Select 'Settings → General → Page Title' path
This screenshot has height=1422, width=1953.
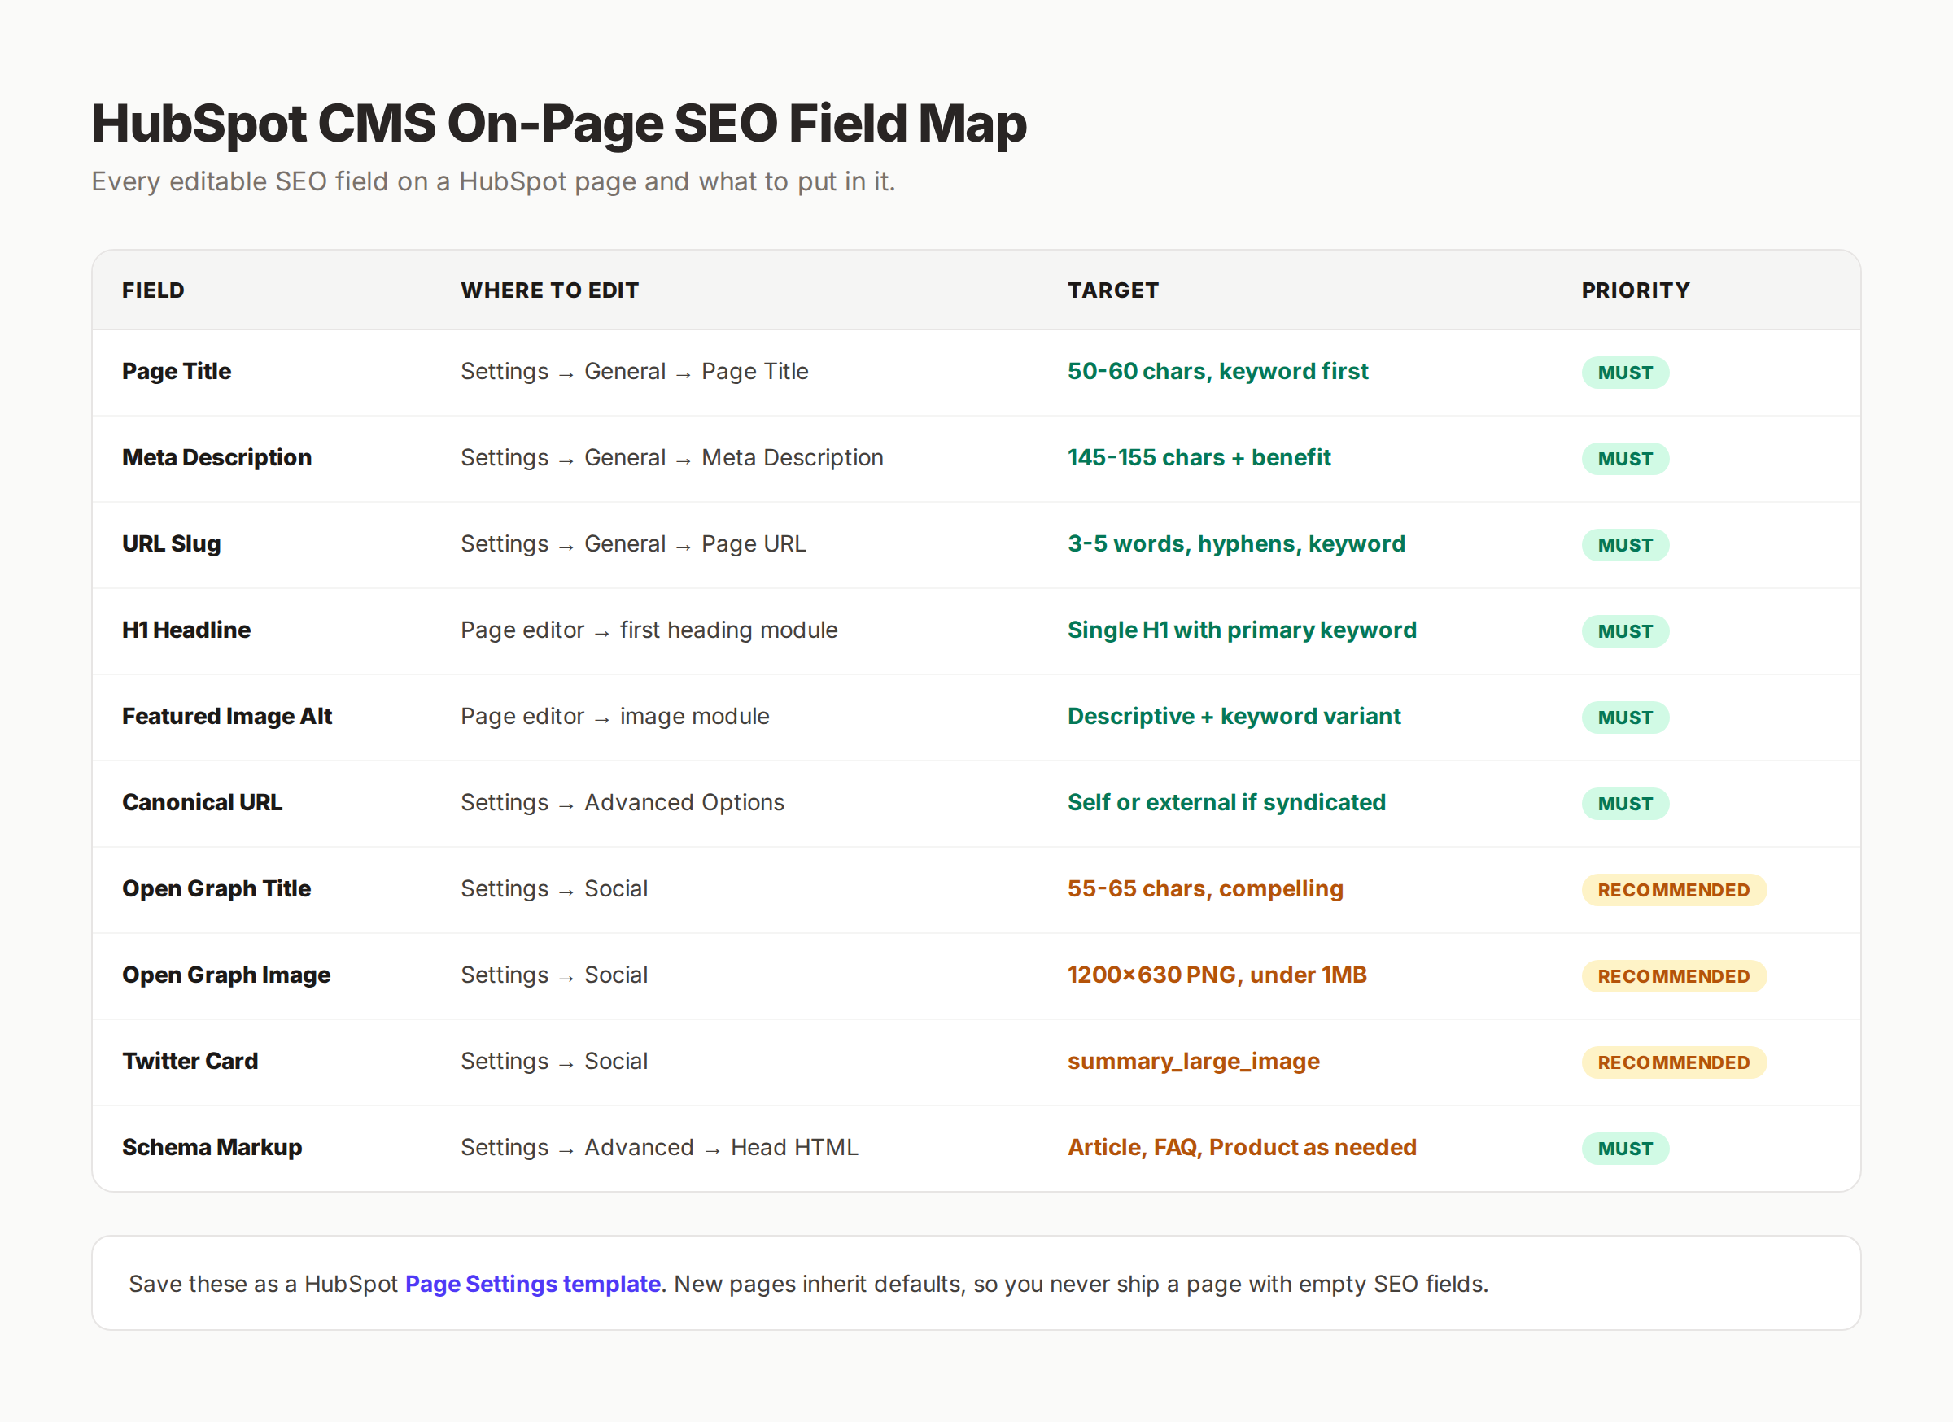(x=635, y=371)
